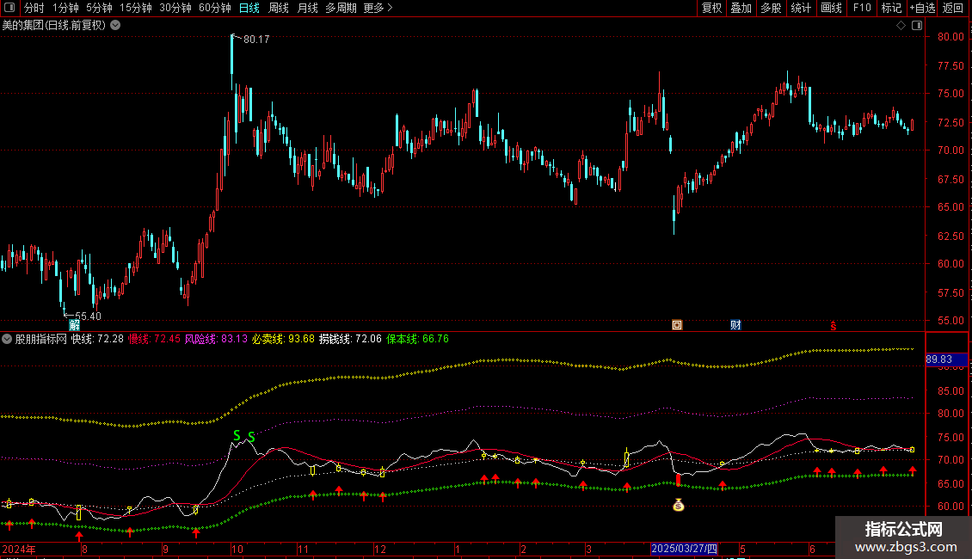Viewport: 972px width, 559px height.
Task: Click the 叠加 overlay button
Action: (x=741, y=8)
